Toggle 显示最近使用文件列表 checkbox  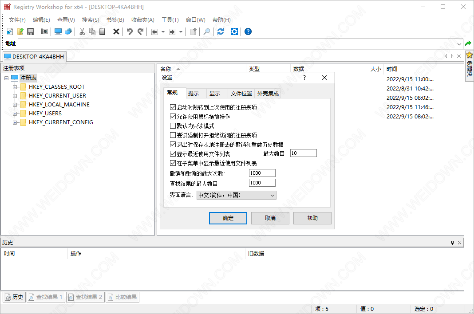point(173,154)
